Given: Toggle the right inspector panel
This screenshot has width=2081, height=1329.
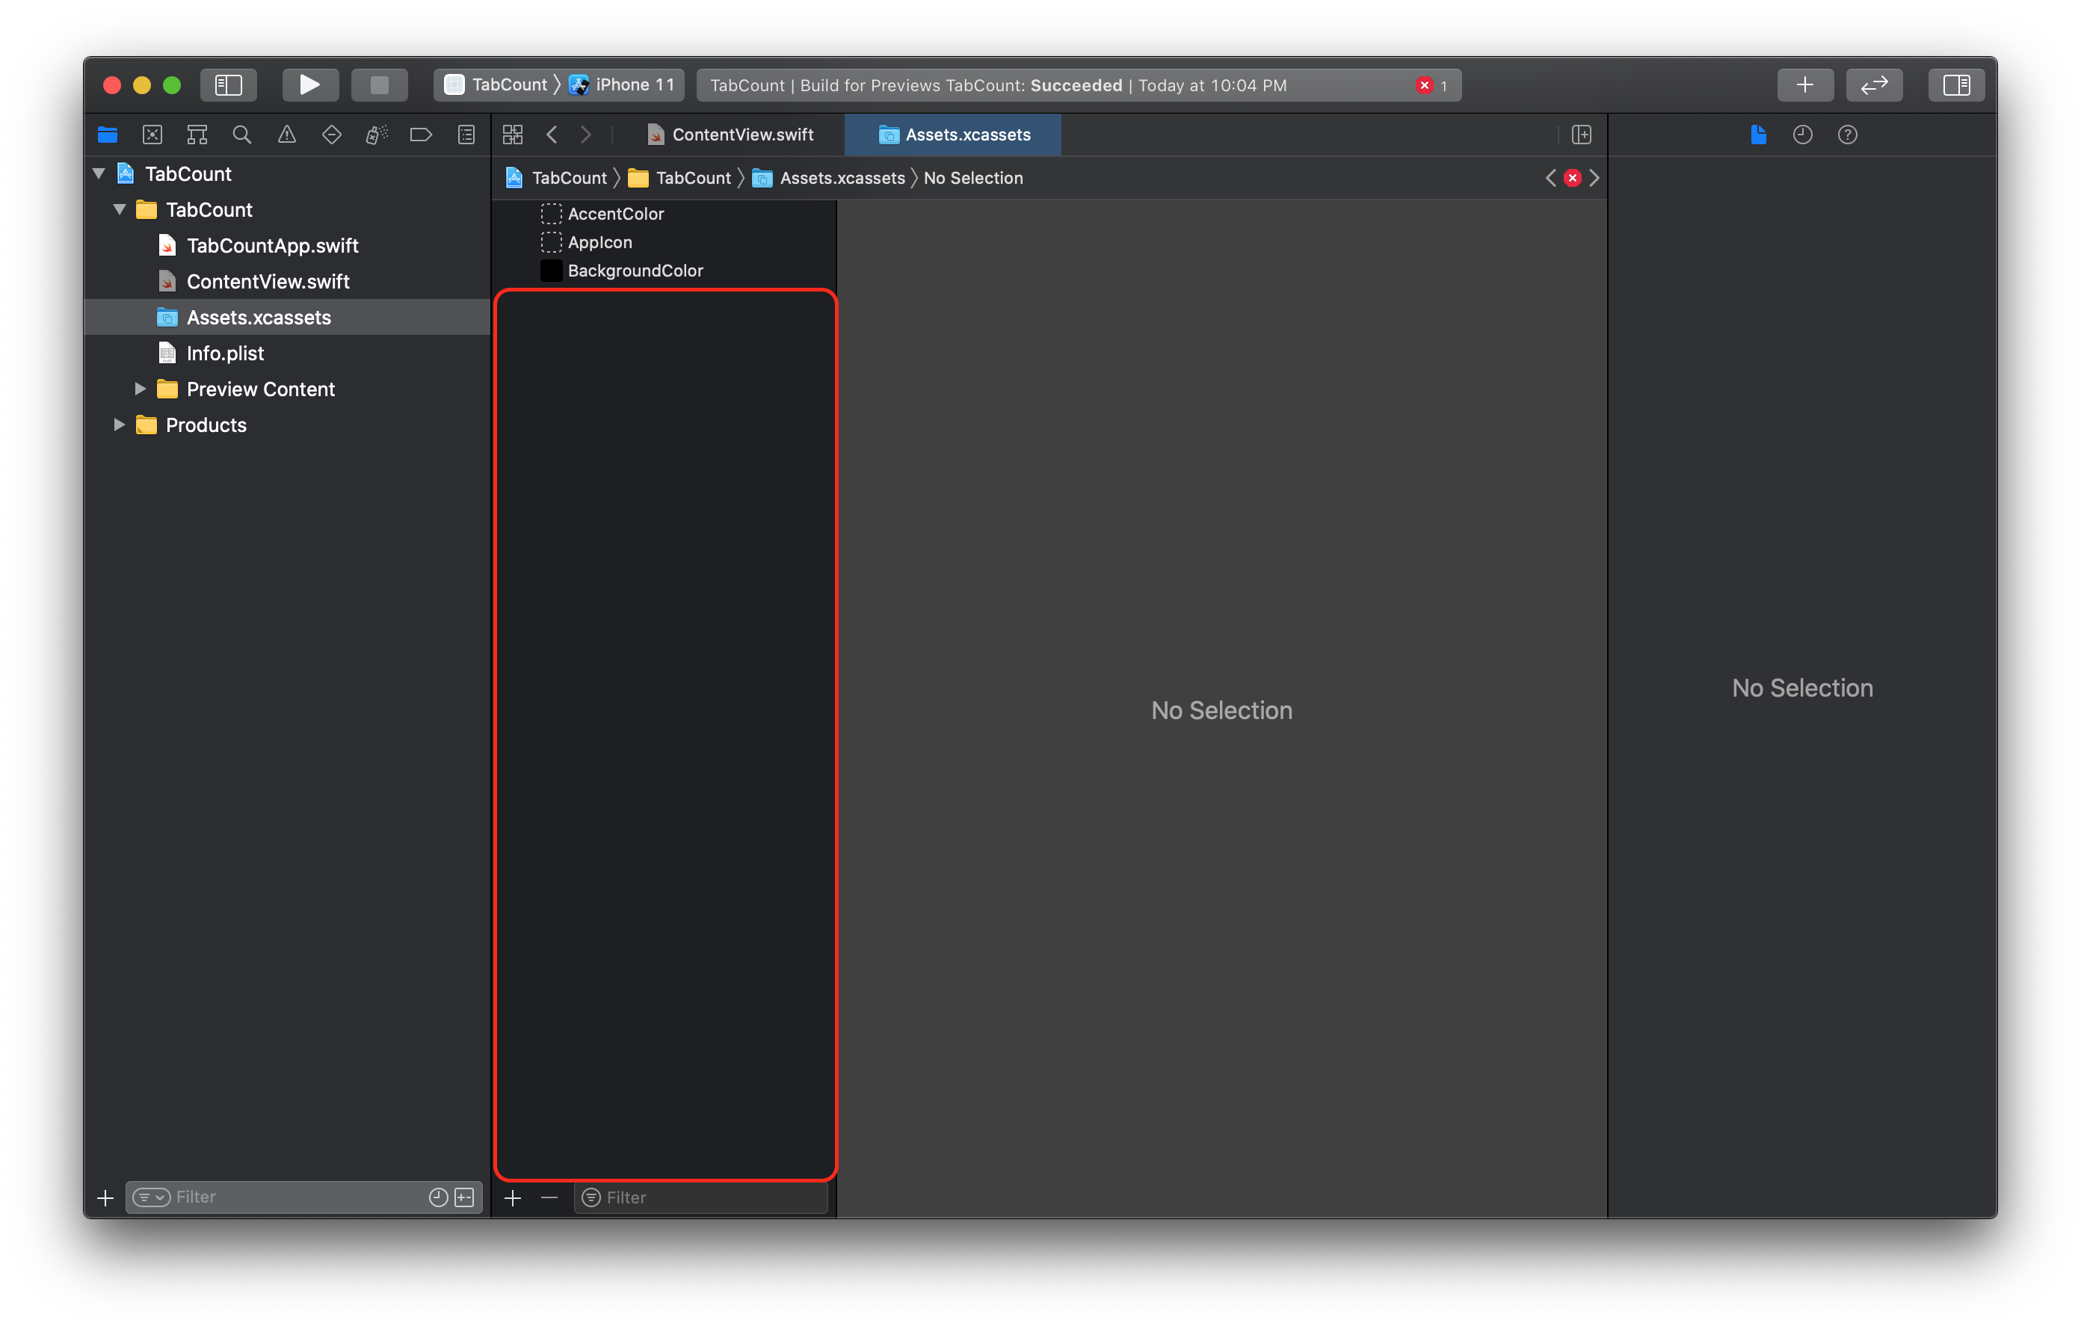Looking at the screenshot, I should pyautogui.click(x=1957, y=84).
